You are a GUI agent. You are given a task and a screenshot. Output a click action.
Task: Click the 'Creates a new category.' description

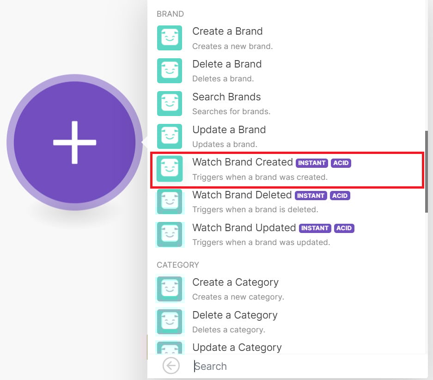(238, 297)
